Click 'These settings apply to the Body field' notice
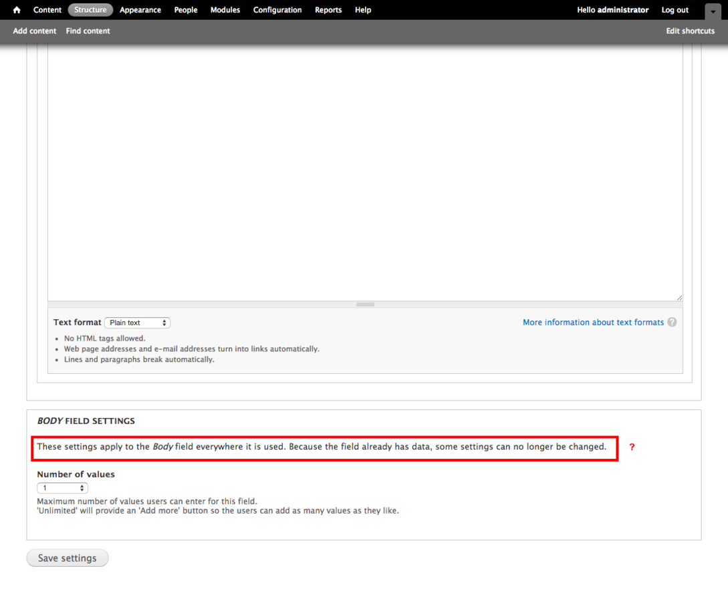 [x=322, y=447]
